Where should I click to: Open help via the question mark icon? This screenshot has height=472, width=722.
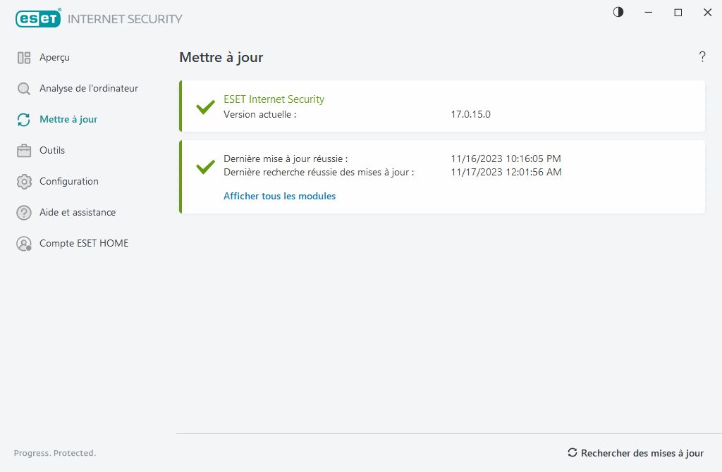pyautogui.click(x=702, y=57)
